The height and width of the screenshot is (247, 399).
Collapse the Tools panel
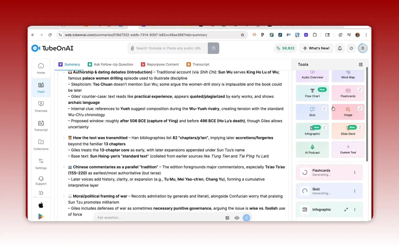pos(360,64)
